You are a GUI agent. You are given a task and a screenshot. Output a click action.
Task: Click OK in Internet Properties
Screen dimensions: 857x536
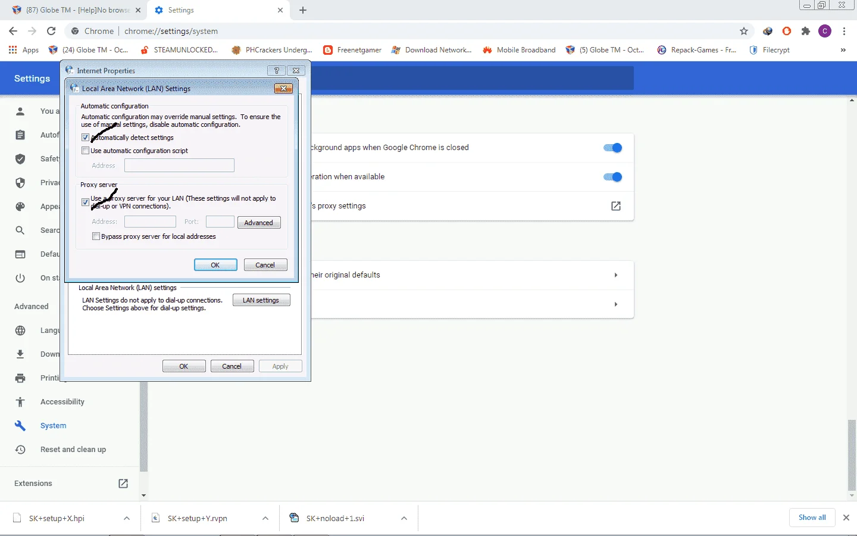click(x=184, y=366)
